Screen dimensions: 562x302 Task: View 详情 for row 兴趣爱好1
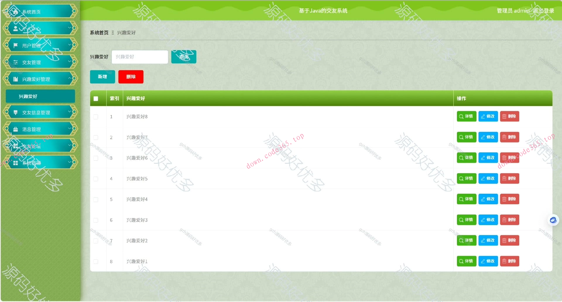pyautogui.click(x=467, y=261)
